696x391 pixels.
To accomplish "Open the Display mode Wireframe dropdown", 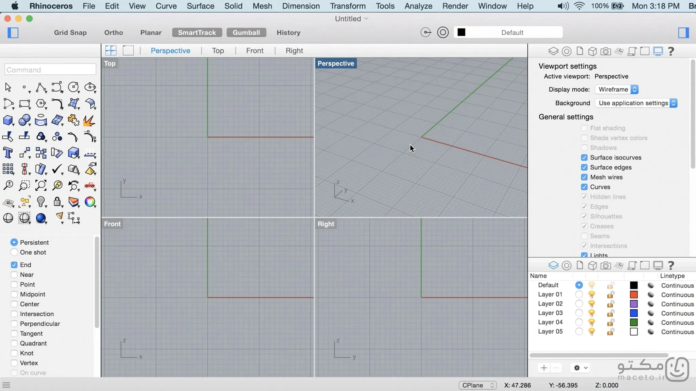I will pyautogui.click(x=617, y=89).
